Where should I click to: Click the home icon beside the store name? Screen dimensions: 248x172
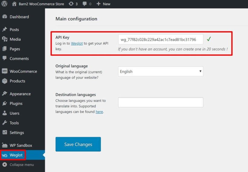coord(14,4)
